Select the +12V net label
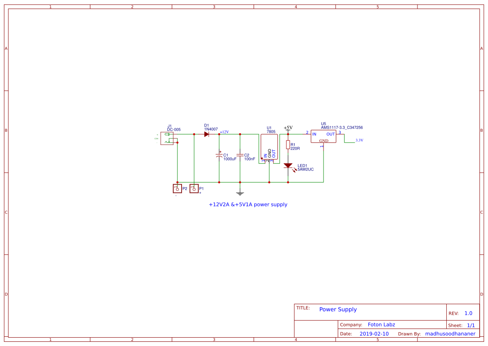This screenshot has height=346, width=488. [224, 131]
